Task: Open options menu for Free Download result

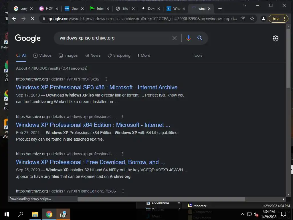Action: 122,154
